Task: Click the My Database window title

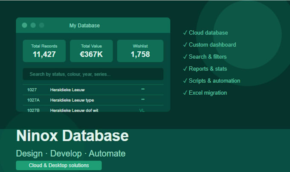Action: 84,25
